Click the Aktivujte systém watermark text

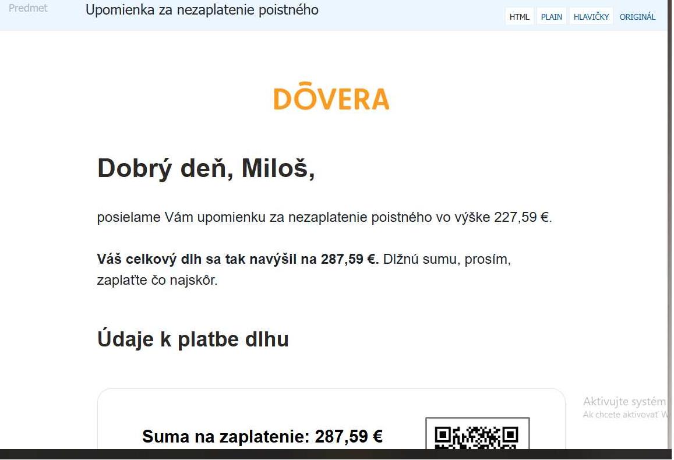click(x=624, y=402)
